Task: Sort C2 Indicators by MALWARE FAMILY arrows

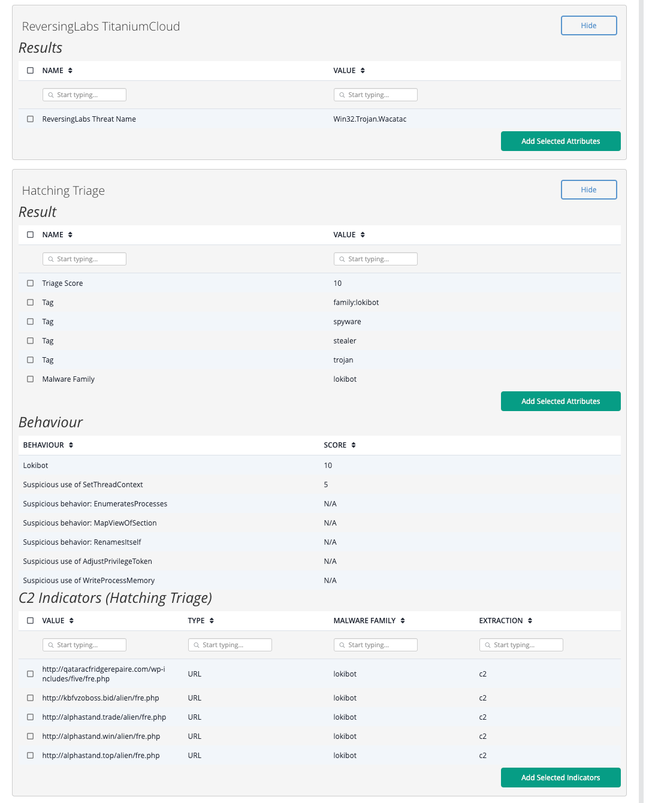Action: (x=403, y=621)
